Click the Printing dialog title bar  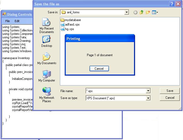100,39
